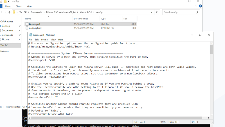Open Desktop in navigation pane
Screen dimensions: 225x127
tap(6, 26)
